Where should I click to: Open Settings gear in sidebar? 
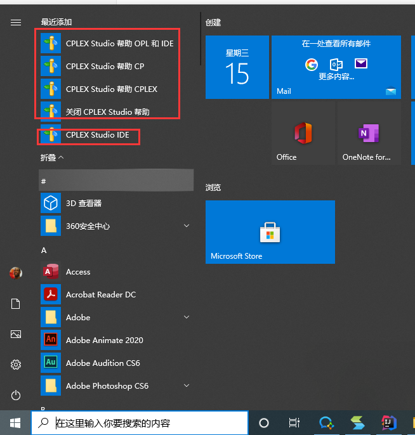(x=16, y=365)
